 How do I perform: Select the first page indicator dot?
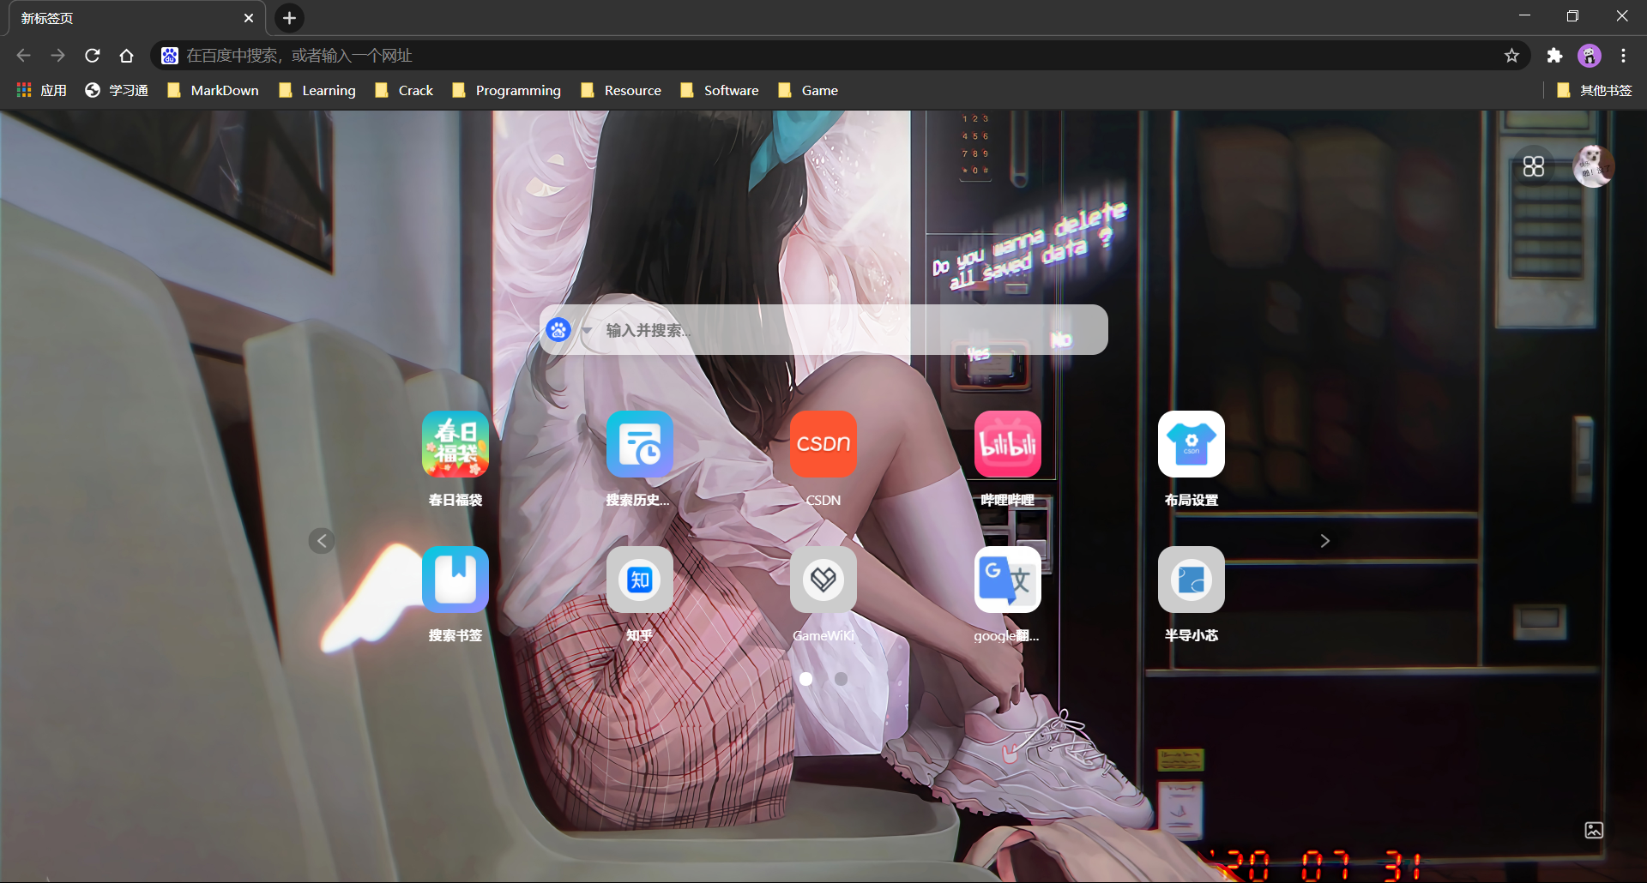tap(805, 678)
